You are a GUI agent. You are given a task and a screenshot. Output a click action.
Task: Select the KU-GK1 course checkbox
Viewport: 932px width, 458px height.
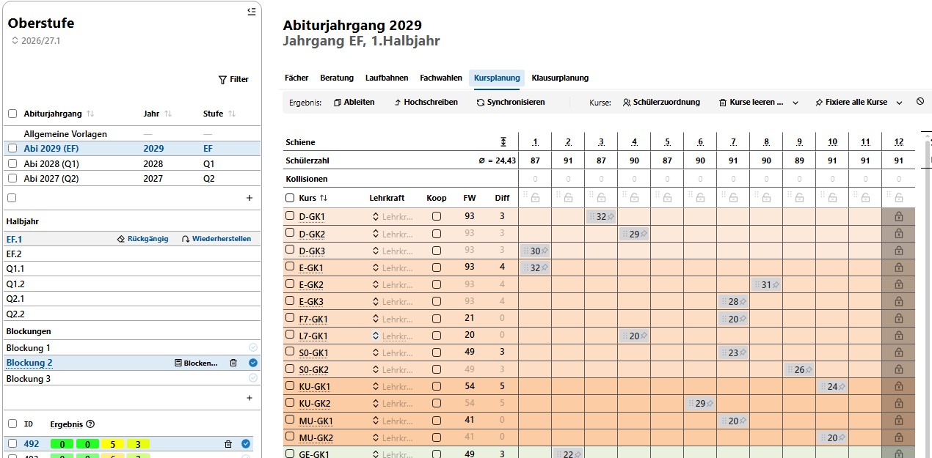click(291, 387)
